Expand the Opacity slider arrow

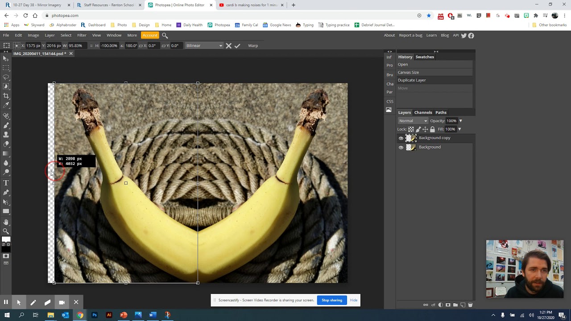(460, 121)
